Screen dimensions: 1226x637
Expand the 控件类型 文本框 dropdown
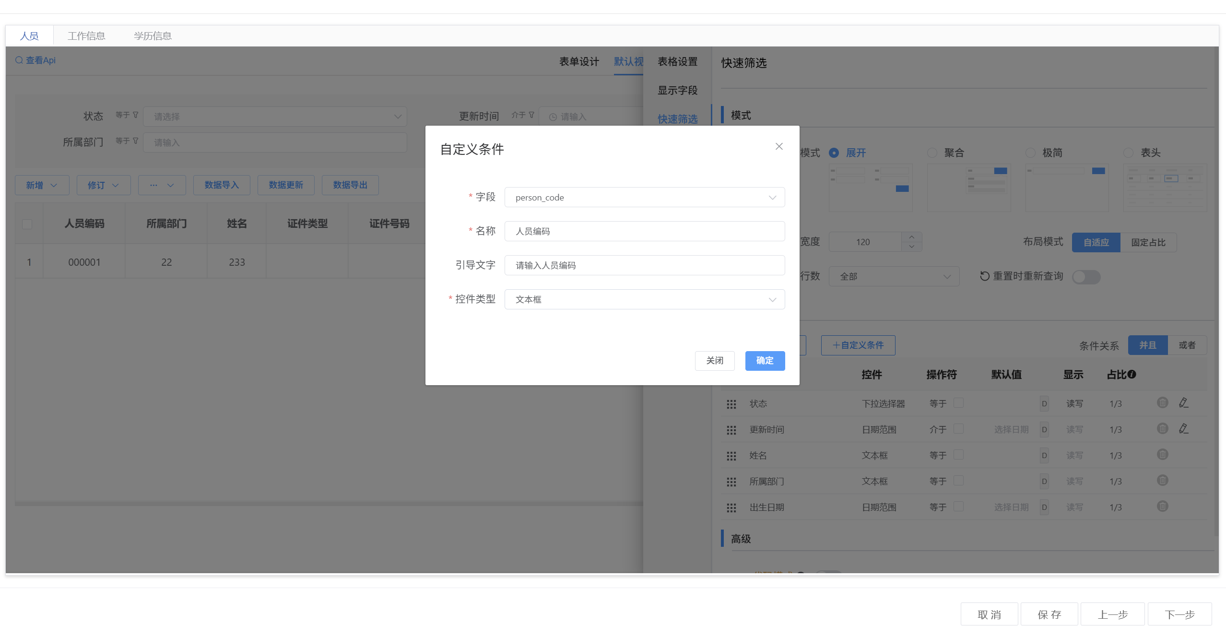click(x=644, y=299)
